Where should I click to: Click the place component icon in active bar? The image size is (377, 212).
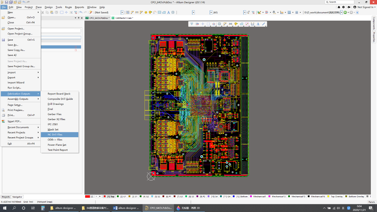(219, 24)
